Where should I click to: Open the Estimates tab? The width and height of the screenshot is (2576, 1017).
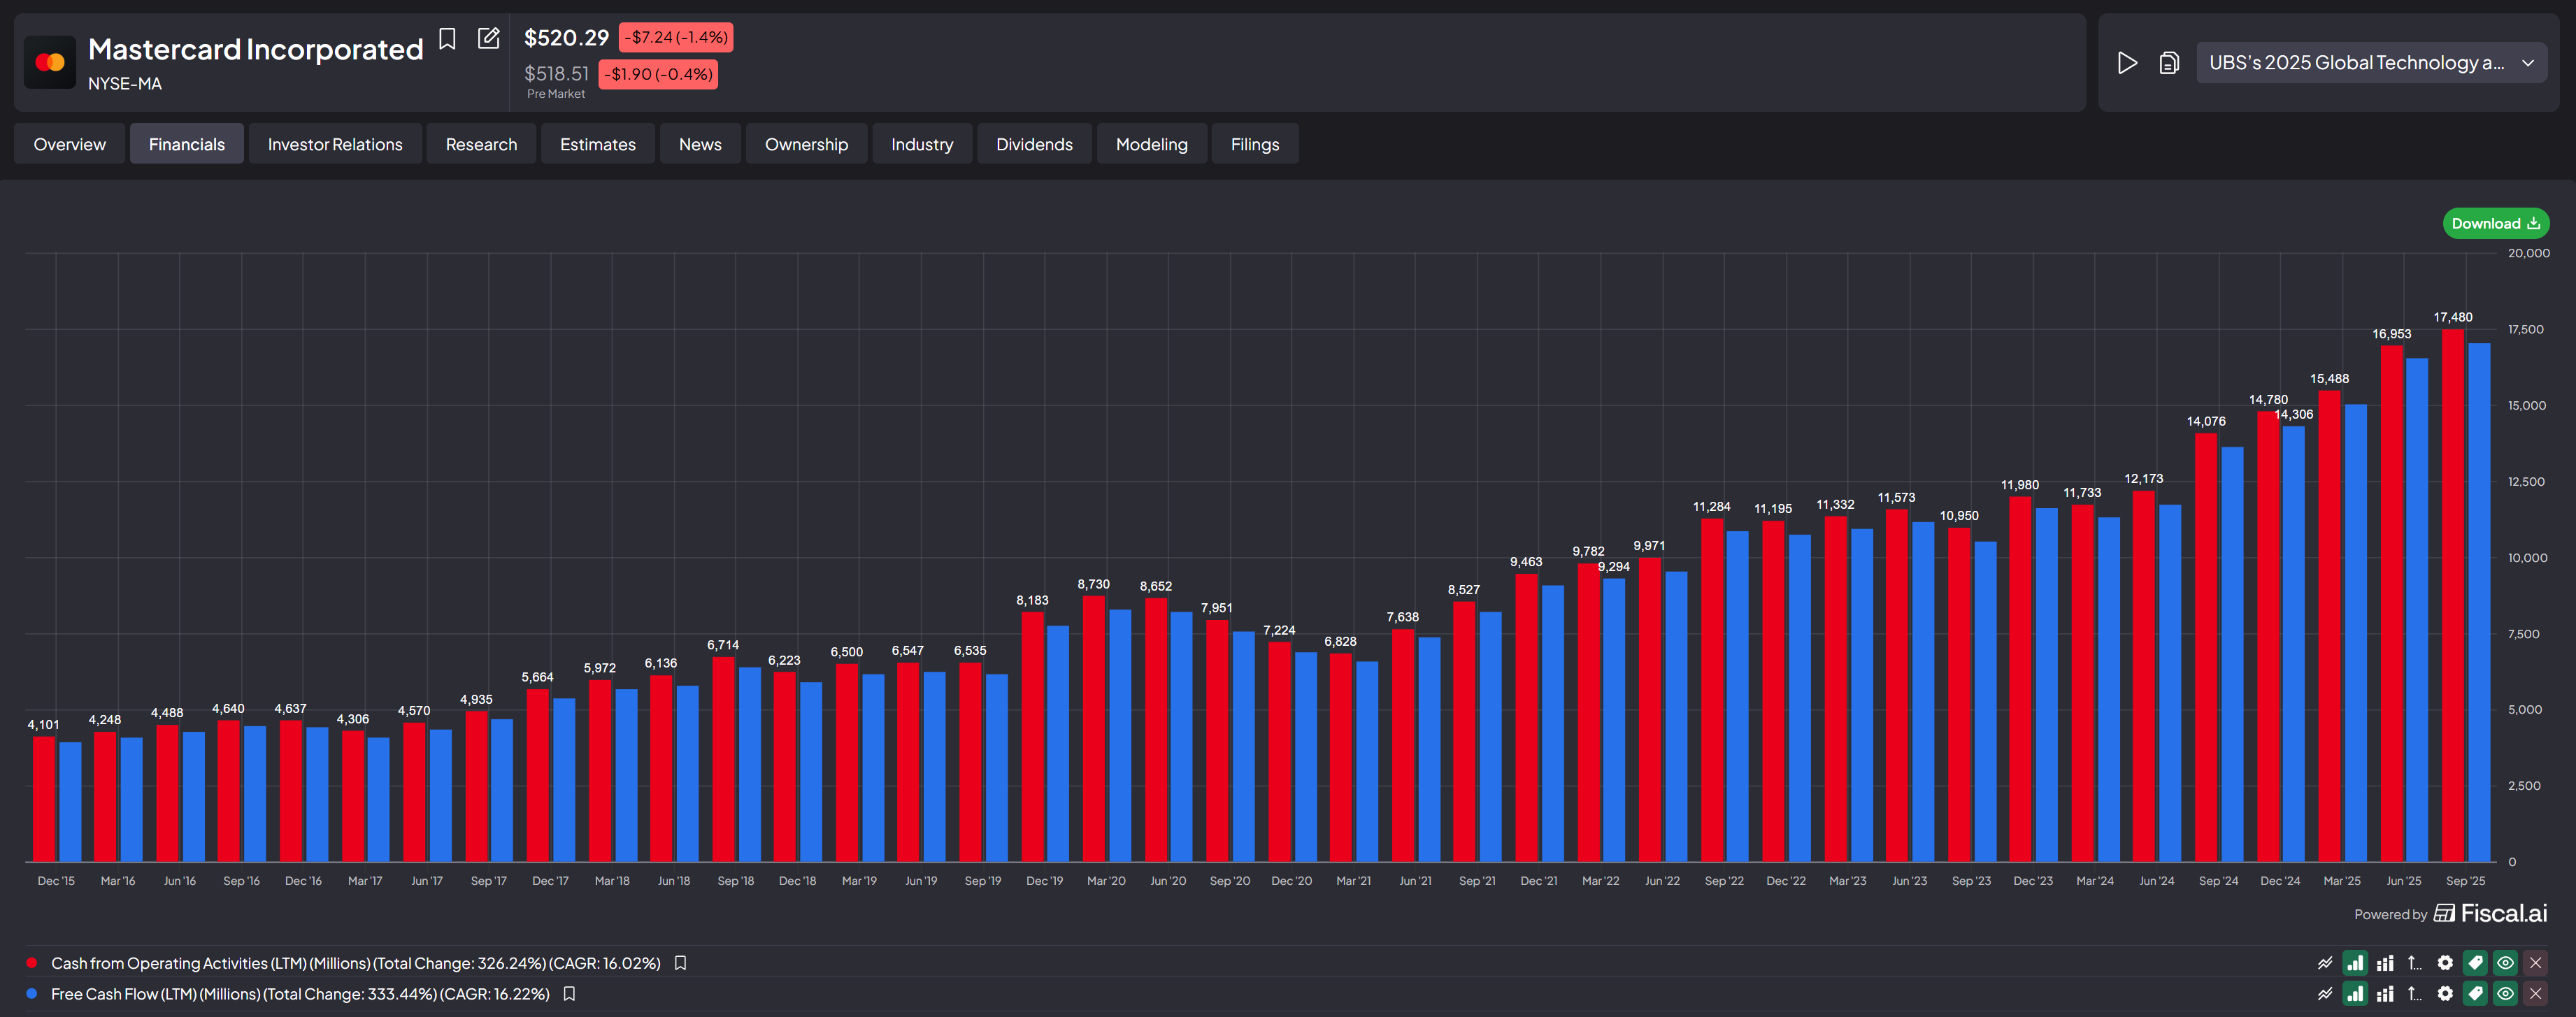pyautogui.click(x=597, y=144)
